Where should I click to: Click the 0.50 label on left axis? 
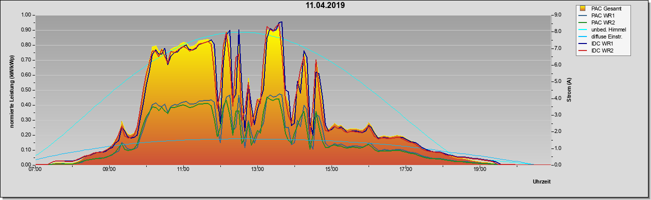pos(27,90)
